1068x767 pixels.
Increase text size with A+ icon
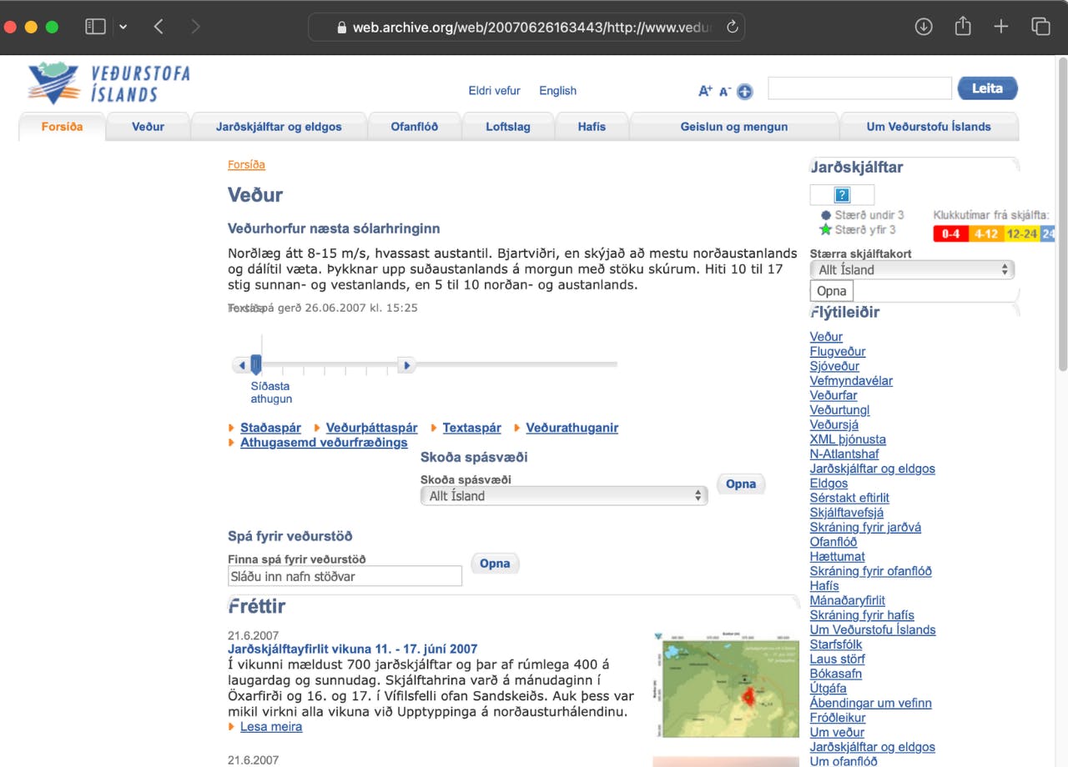[x=706, y=91]
